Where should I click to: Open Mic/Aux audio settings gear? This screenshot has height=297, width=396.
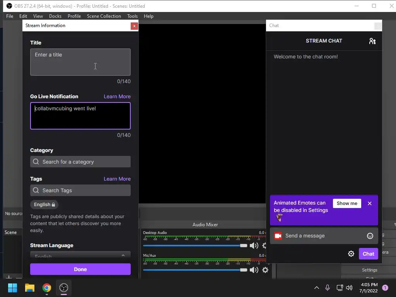tap(265, 270)
